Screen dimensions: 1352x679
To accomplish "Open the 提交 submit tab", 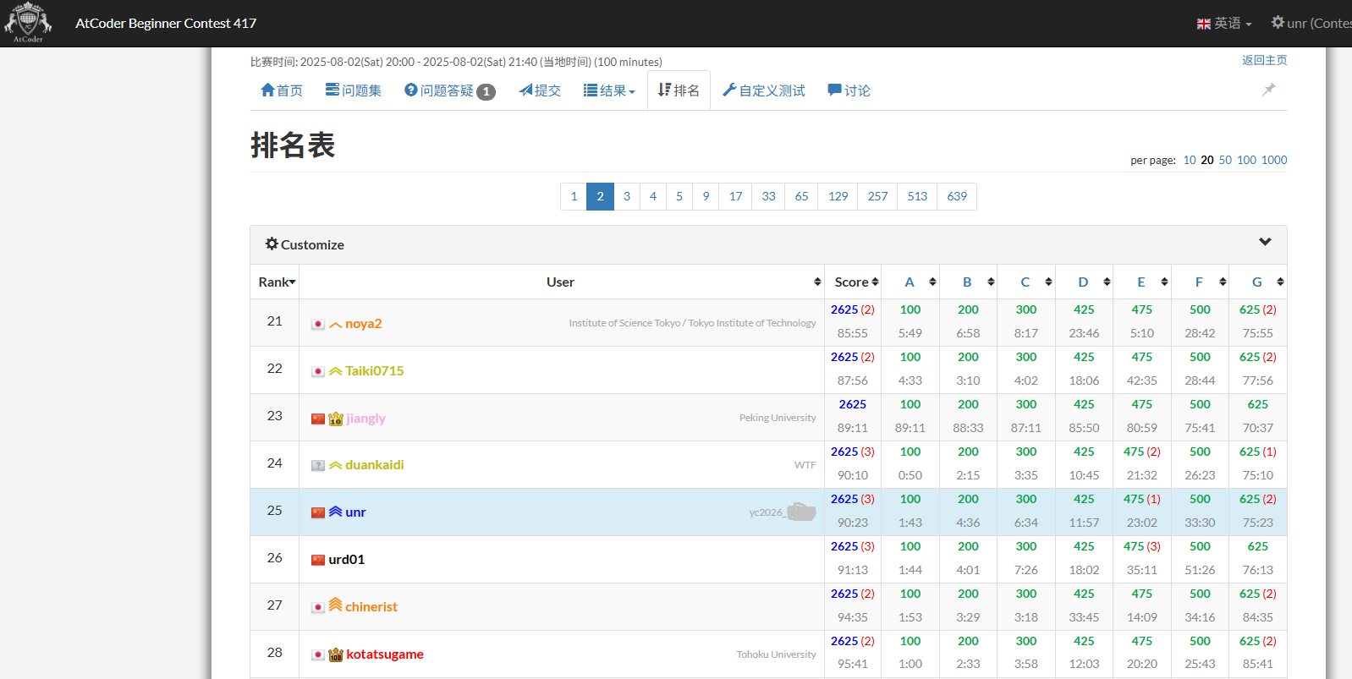I will click(x=540, y=90).
